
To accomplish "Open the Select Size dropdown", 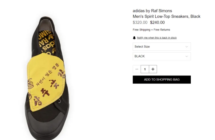I will [x=162, y=47].
